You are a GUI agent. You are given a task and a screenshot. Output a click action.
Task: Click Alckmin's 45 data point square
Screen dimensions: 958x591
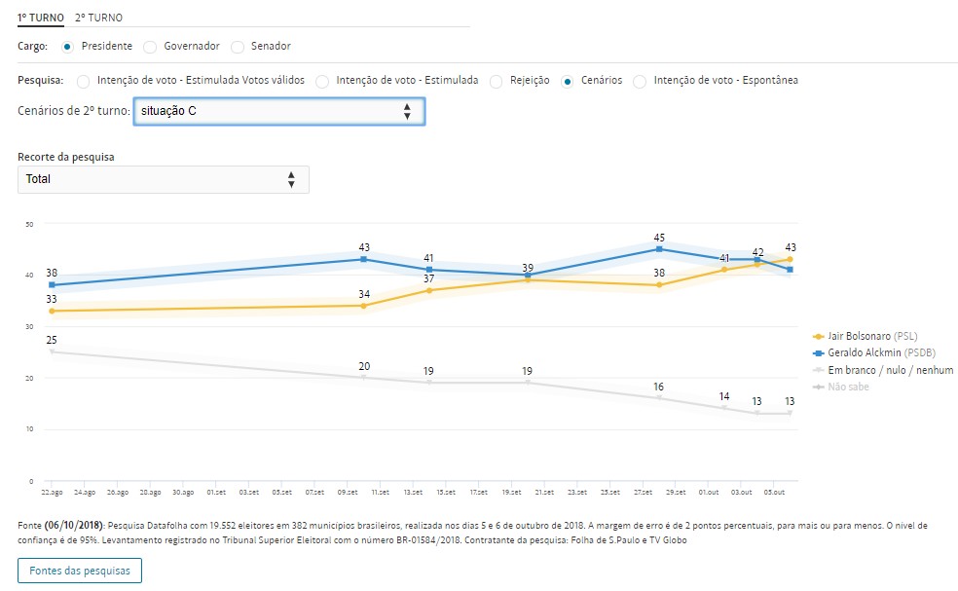(x=659, y=249)
